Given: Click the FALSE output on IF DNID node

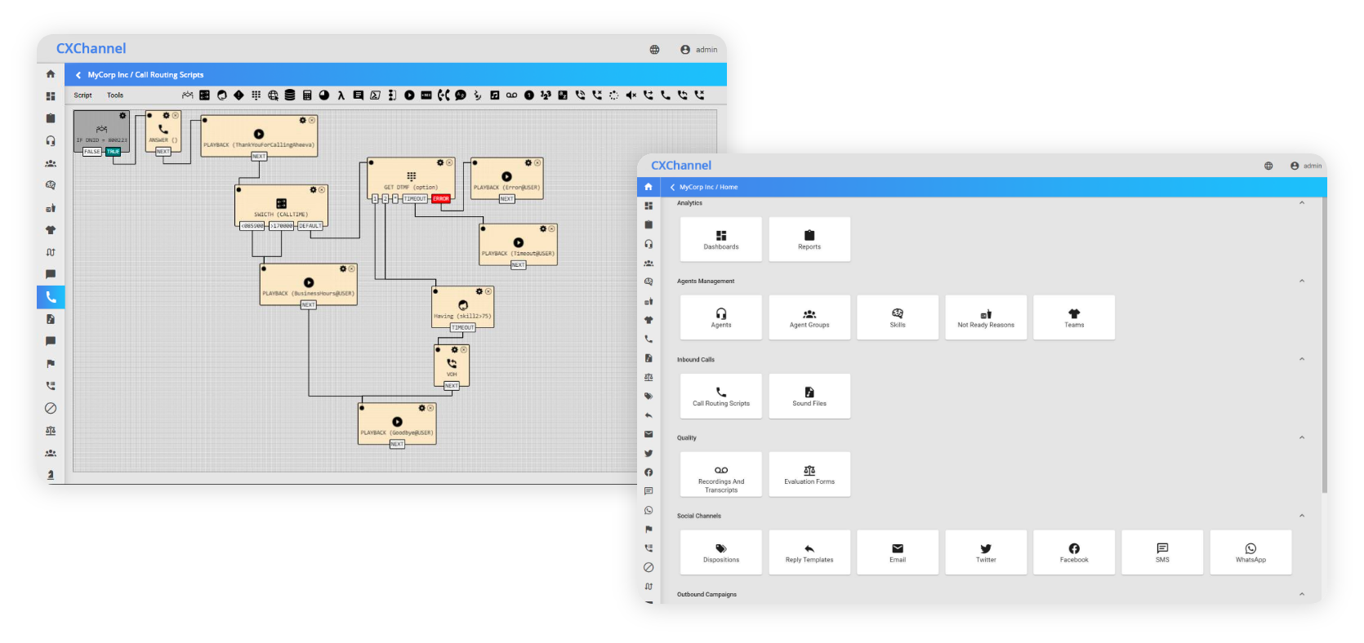Looking at the screenshot, I should (x=92, y=152).
